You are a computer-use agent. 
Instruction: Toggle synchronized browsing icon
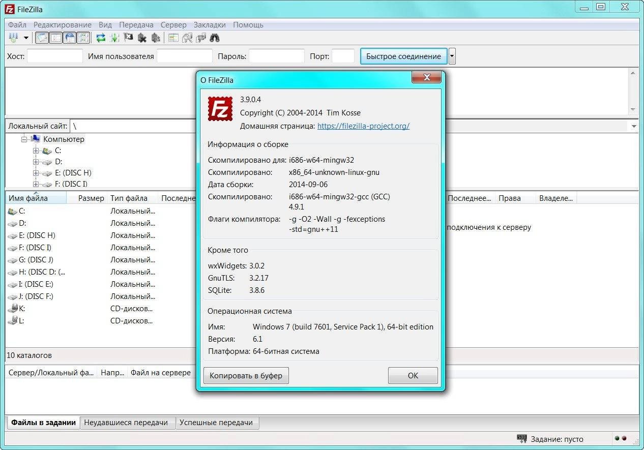click(201, 38)
